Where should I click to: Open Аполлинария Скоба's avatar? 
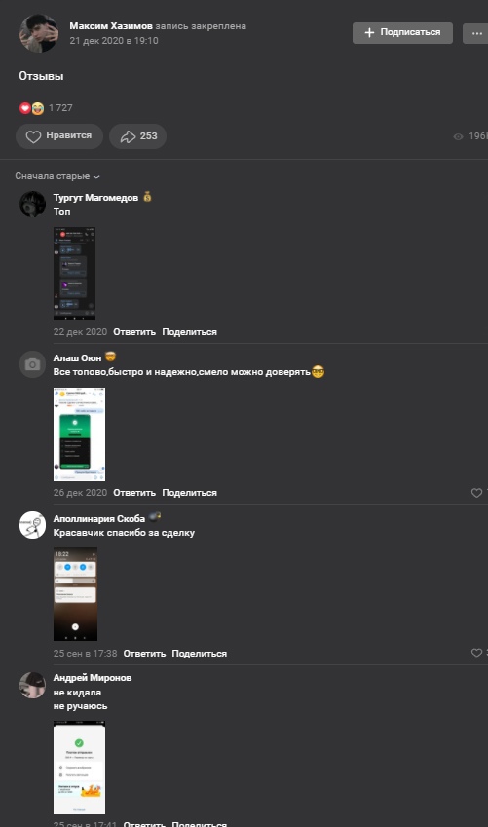(33, 525)
